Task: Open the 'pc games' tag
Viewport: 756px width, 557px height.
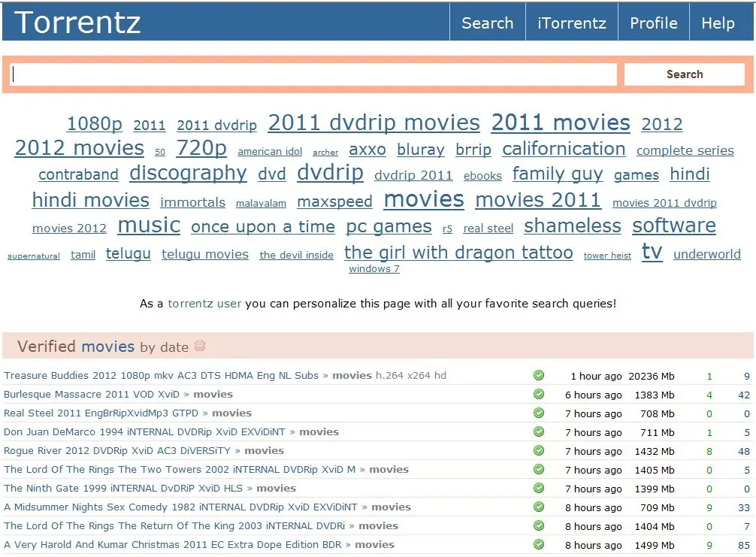Action: click(x=389, y=227)
